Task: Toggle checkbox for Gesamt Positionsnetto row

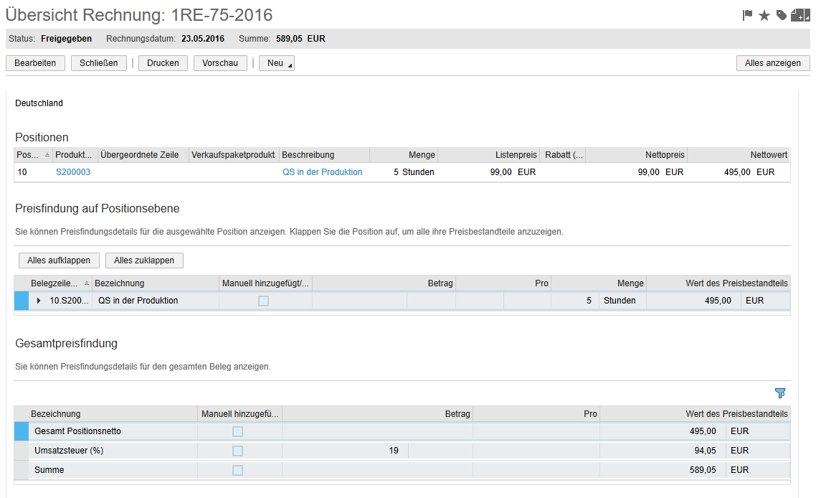Action: coord(237,431)
